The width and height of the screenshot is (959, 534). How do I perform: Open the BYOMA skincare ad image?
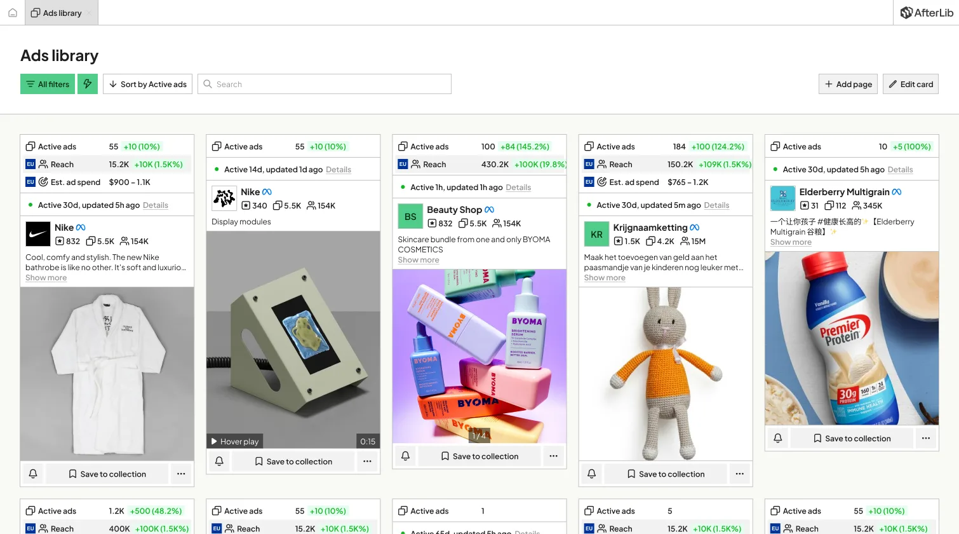pos(479,356)
